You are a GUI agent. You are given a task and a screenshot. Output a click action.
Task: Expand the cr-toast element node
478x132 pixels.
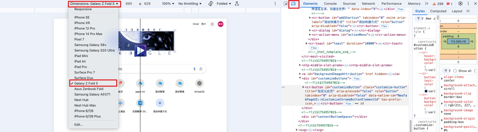(307, 43)
